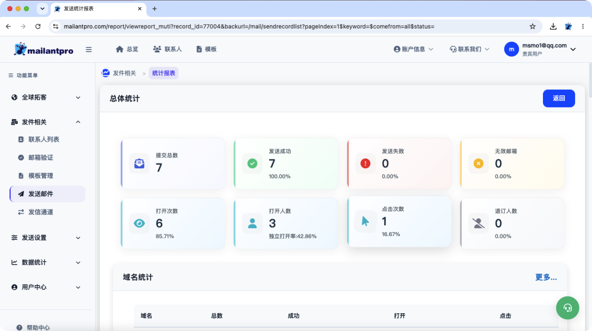Go back to the previous page
This screenshot has width=592, height=331.
[x=8, y=27]
